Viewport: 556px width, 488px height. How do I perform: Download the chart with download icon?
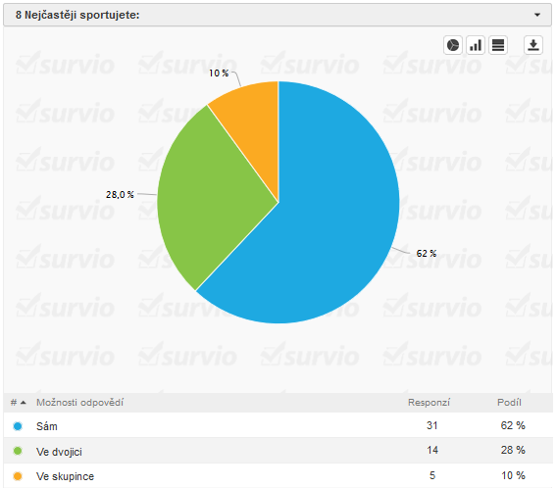click(533, 45)
